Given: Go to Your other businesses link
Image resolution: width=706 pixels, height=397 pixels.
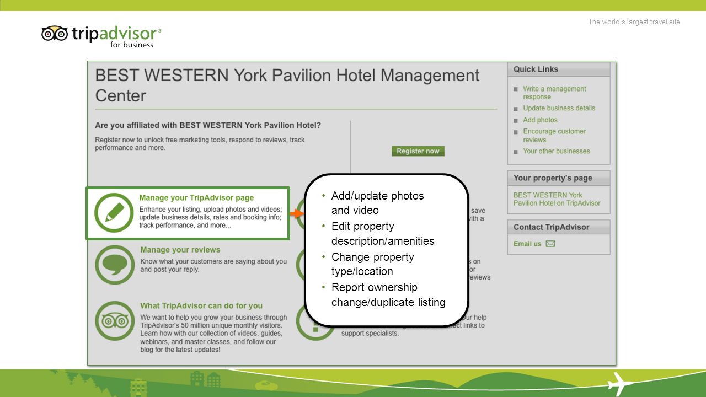Looking at the screenshot, I should coord(556,151).
